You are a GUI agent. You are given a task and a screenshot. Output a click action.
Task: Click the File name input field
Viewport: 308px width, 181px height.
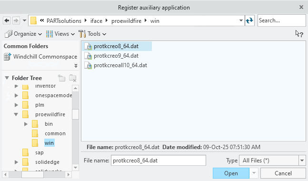click(x=159, y=161)
